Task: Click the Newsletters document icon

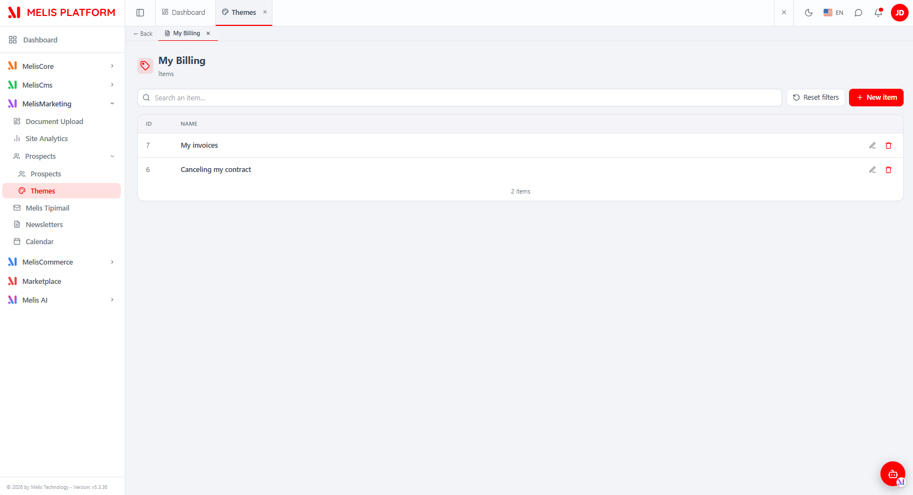Action: pyautogui.click(x=17, y=224)
